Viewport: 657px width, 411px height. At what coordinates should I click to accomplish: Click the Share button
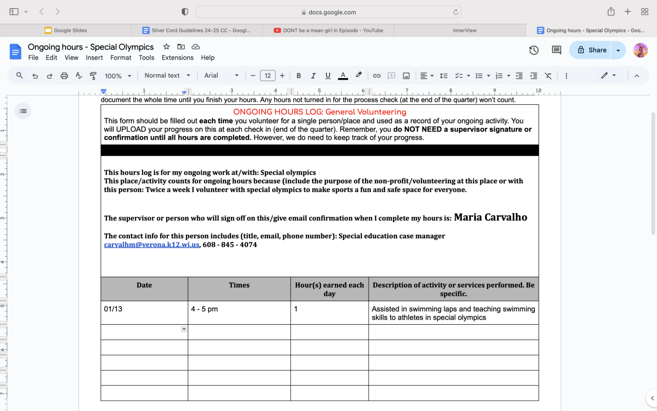(590, 50)
